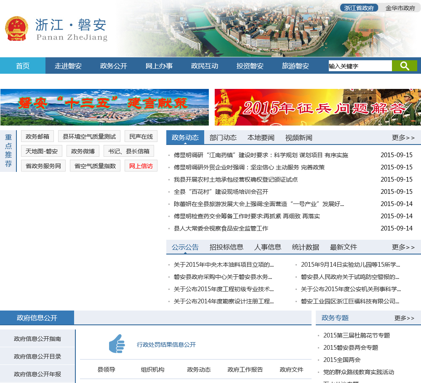Viewport: 421px width, 383px height.
Task: Open the 投资磐安 menu
Action: pyautogui.click(x=250, y=66)
